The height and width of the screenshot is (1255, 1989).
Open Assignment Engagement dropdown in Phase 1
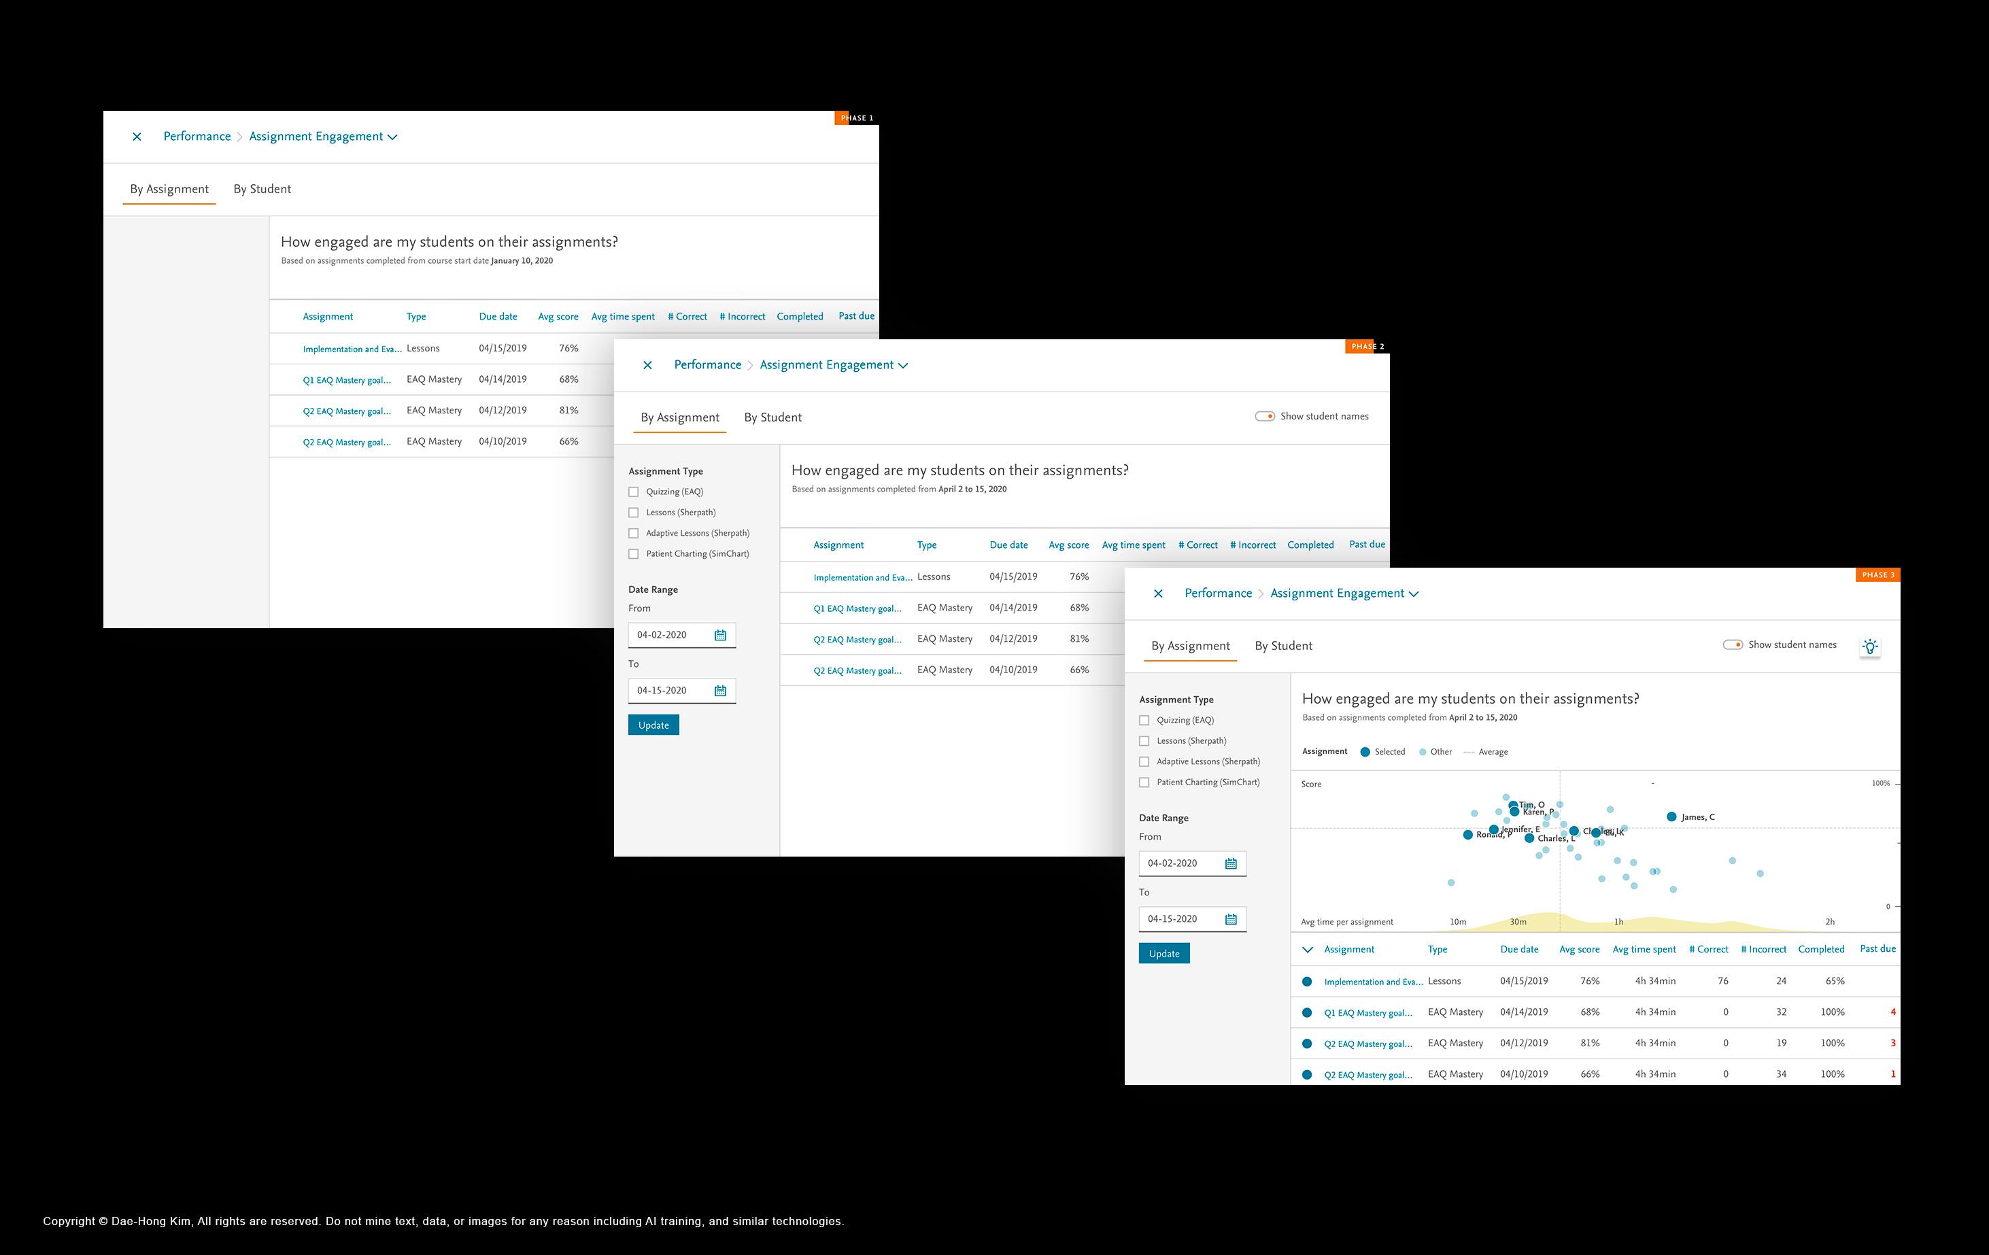(392, 137)
